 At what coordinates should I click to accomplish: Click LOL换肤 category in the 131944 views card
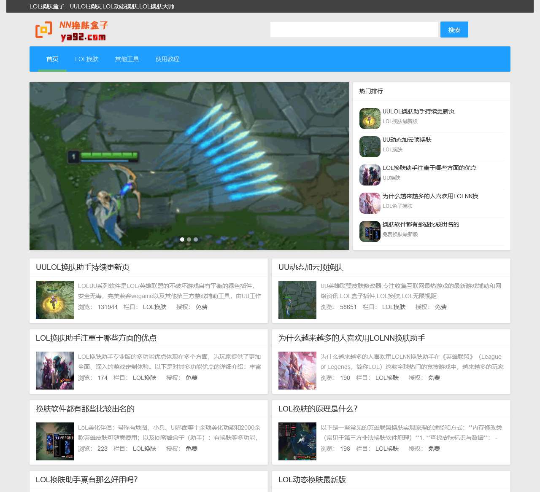pyautogui.click(x=154, y=307)
